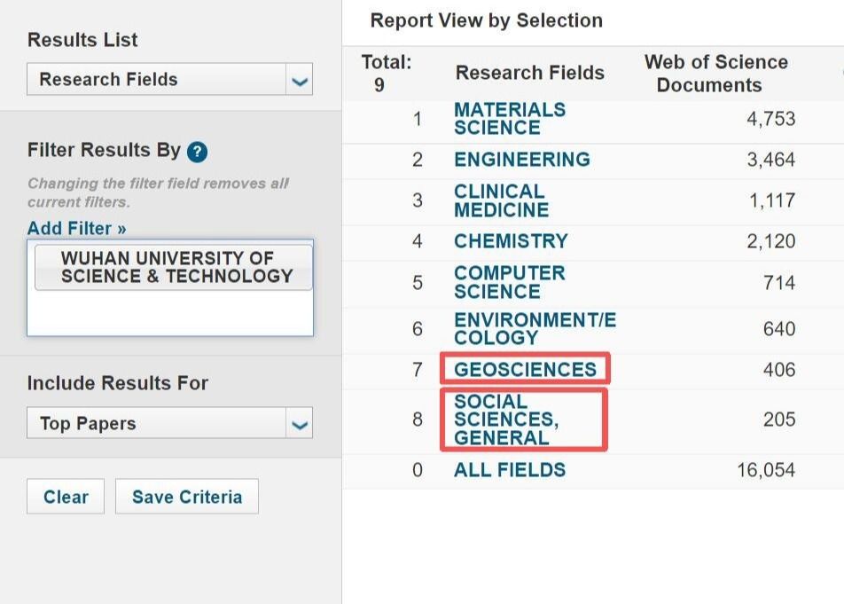Open the MATERIALS SCIENCE research field
This screenshot has width=844, height=604.
click(x=509, y=119)
